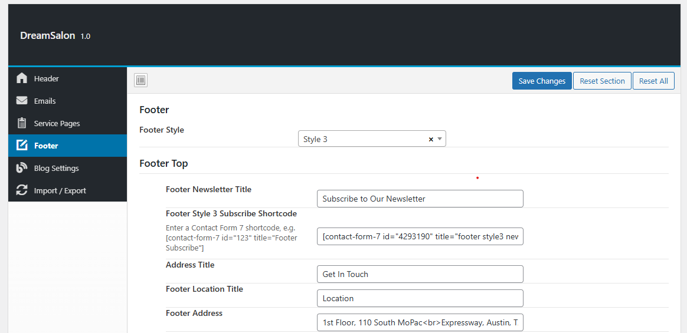Click the Address Title label
Viewport: 687px width, 333px height.
190,265
